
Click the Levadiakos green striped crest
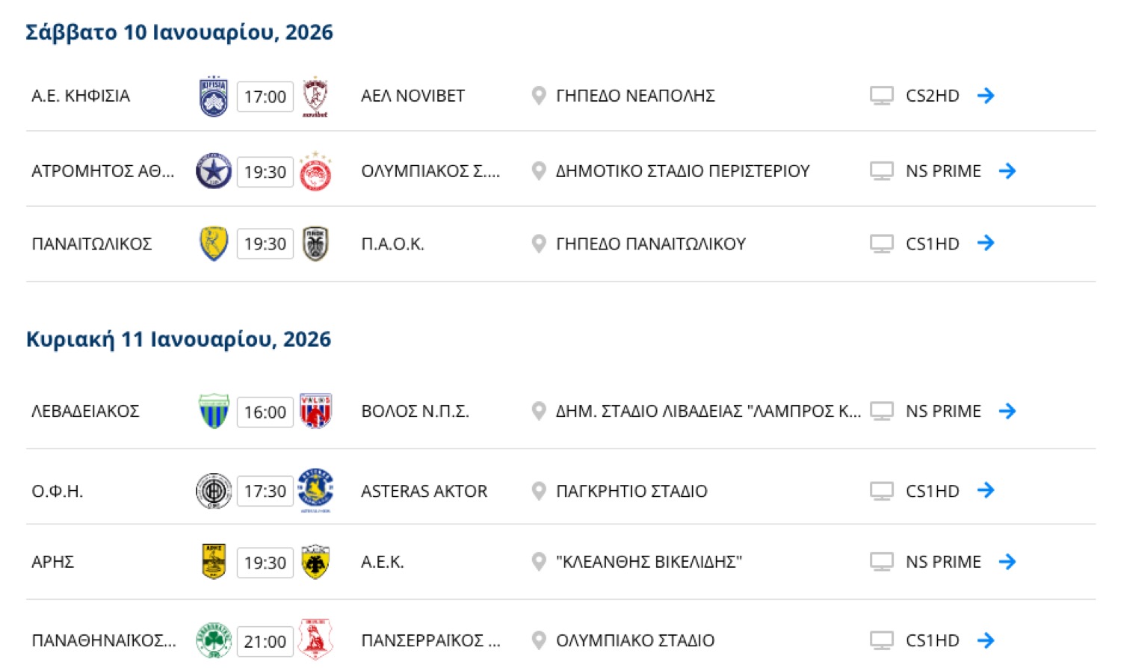214,412
